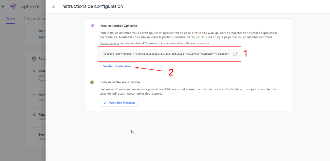The width and height of the screenshot is (330, 161).
Task: Click the Ajouter link under objective section
Action: click(x=42, y=37)
